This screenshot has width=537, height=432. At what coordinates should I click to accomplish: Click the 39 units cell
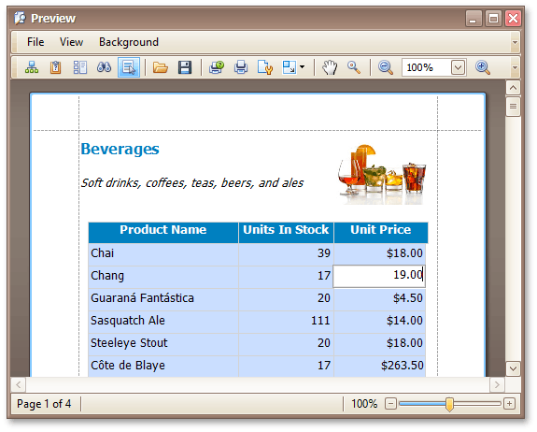click(286, 254)
